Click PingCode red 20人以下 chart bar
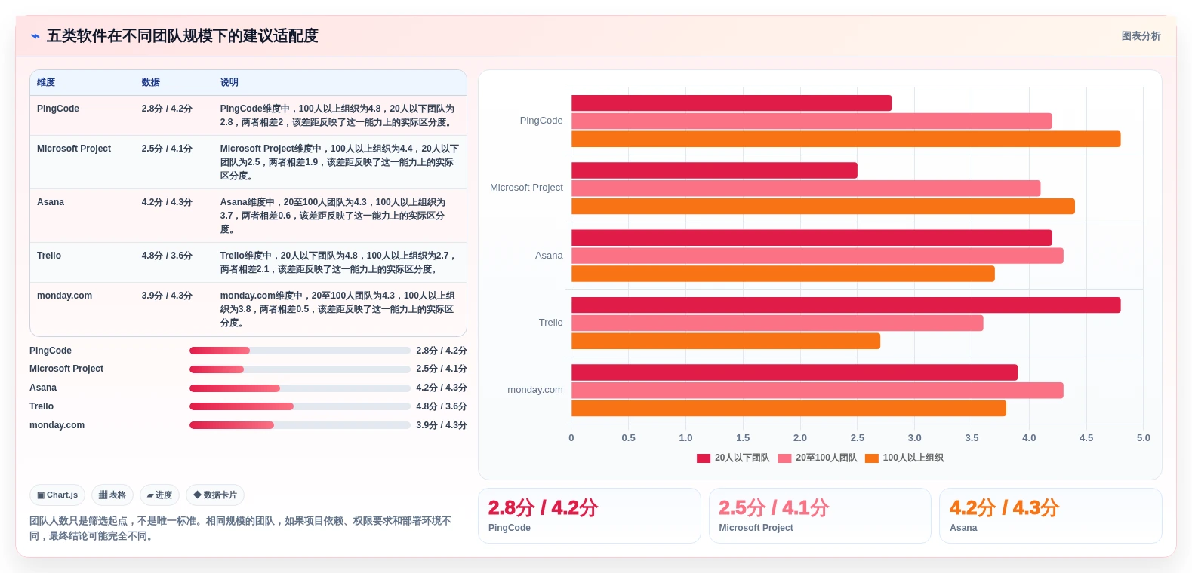Viewport: 1192px width, 573px height. point(732,103)
